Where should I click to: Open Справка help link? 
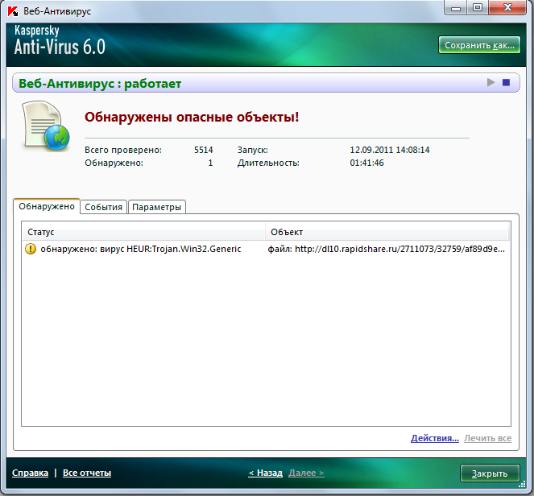pos(31,473)
